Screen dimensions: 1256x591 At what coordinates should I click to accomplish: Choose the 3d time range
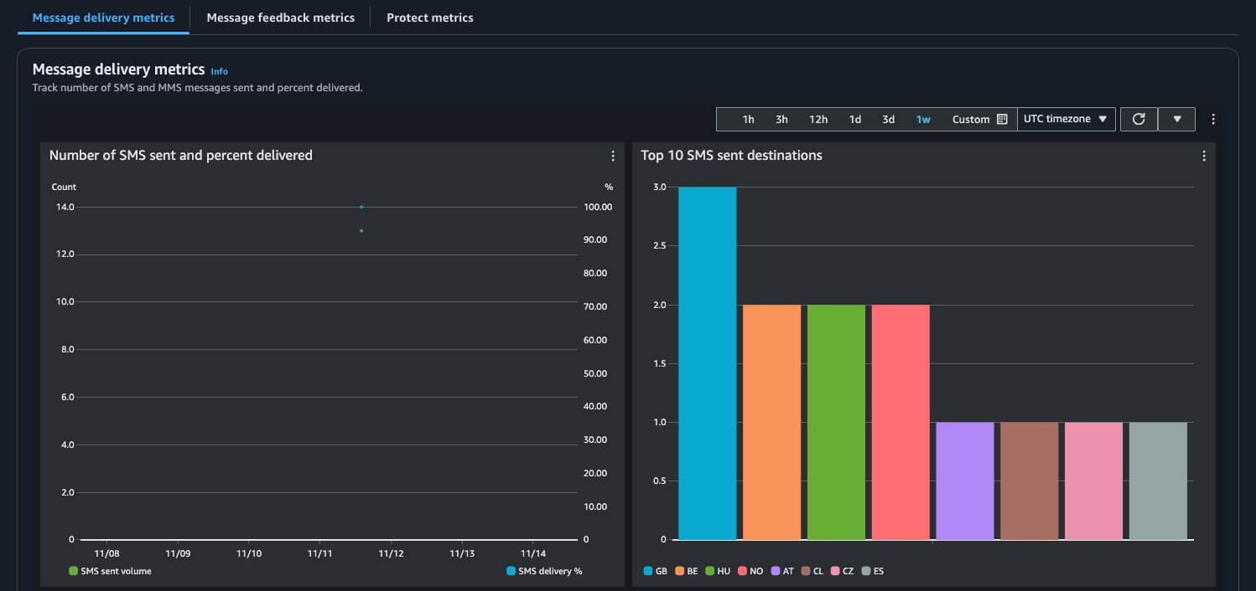coord(888,120)
